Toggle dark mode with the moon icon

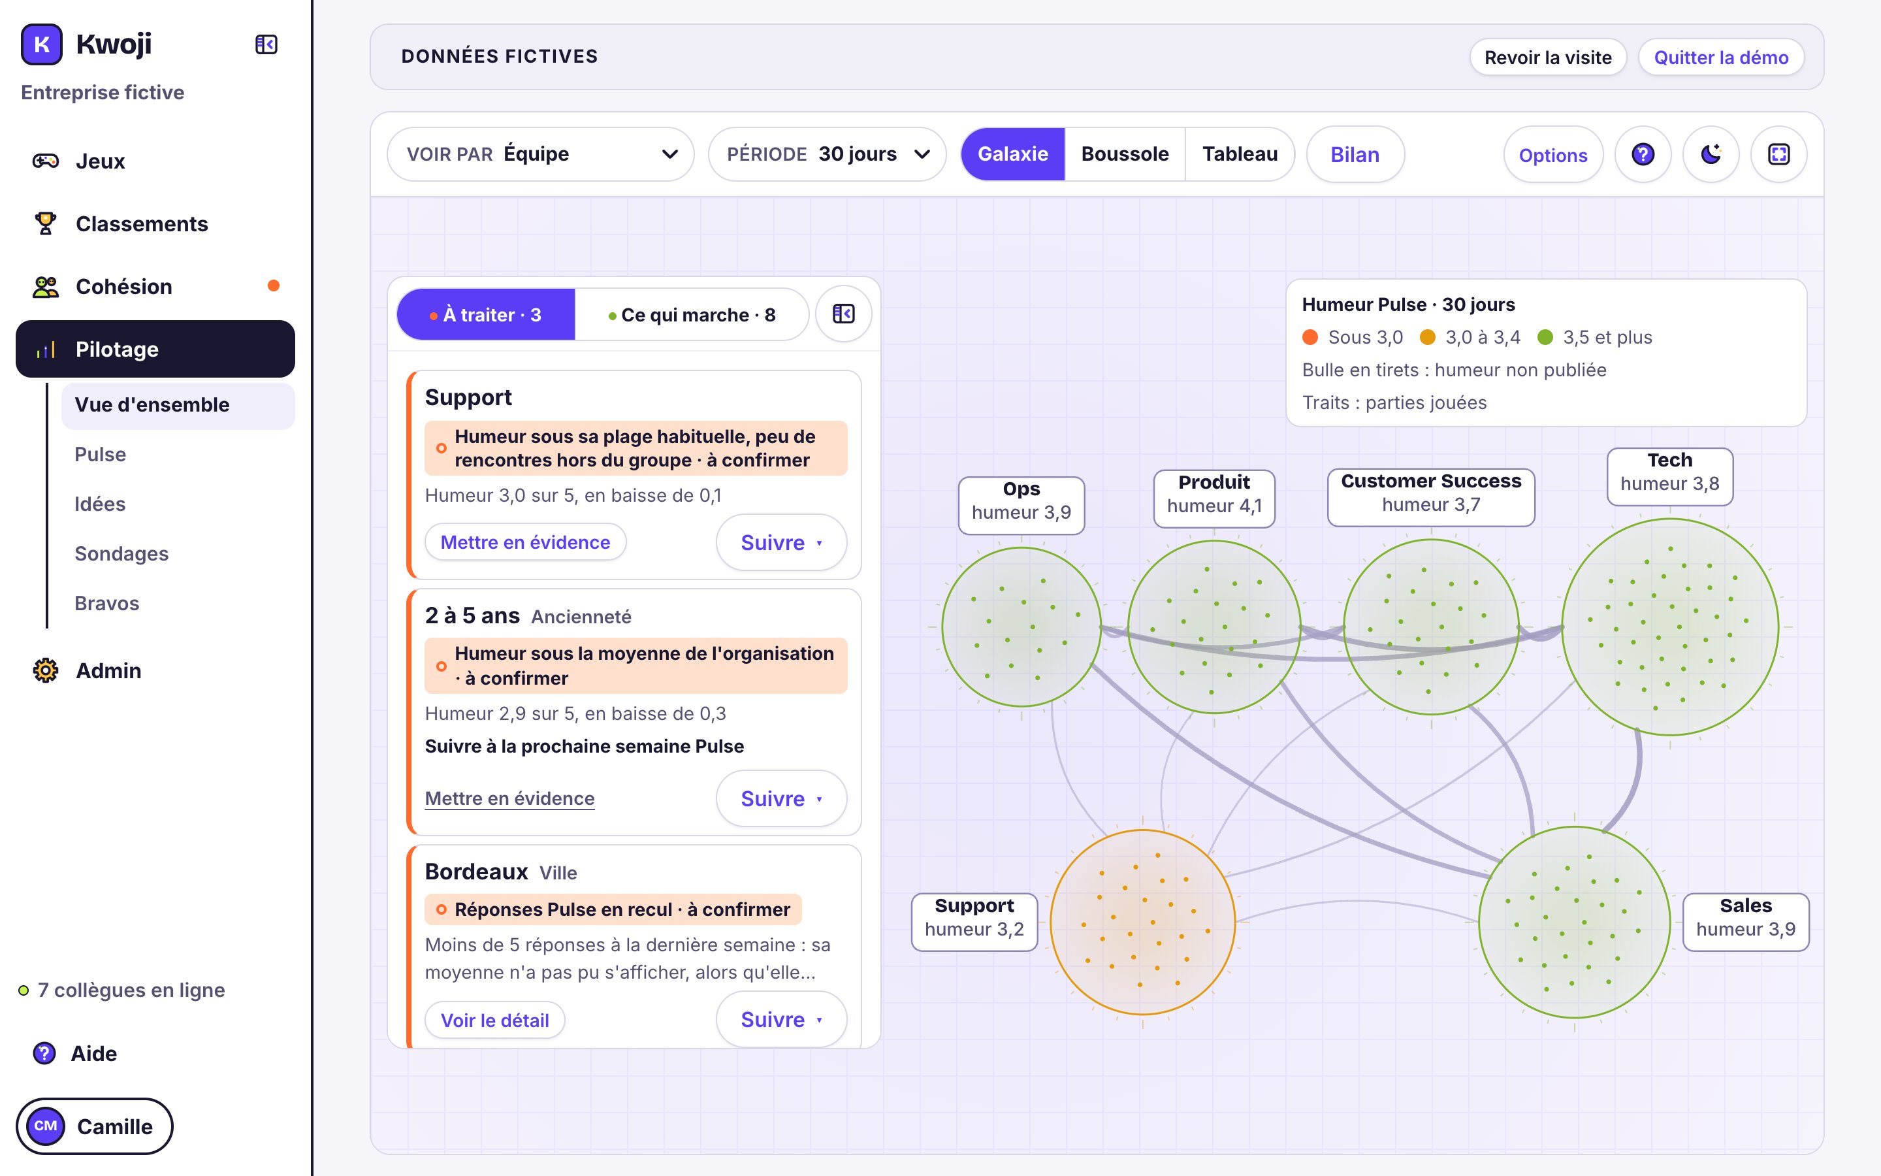click(x=1711, y=154)
